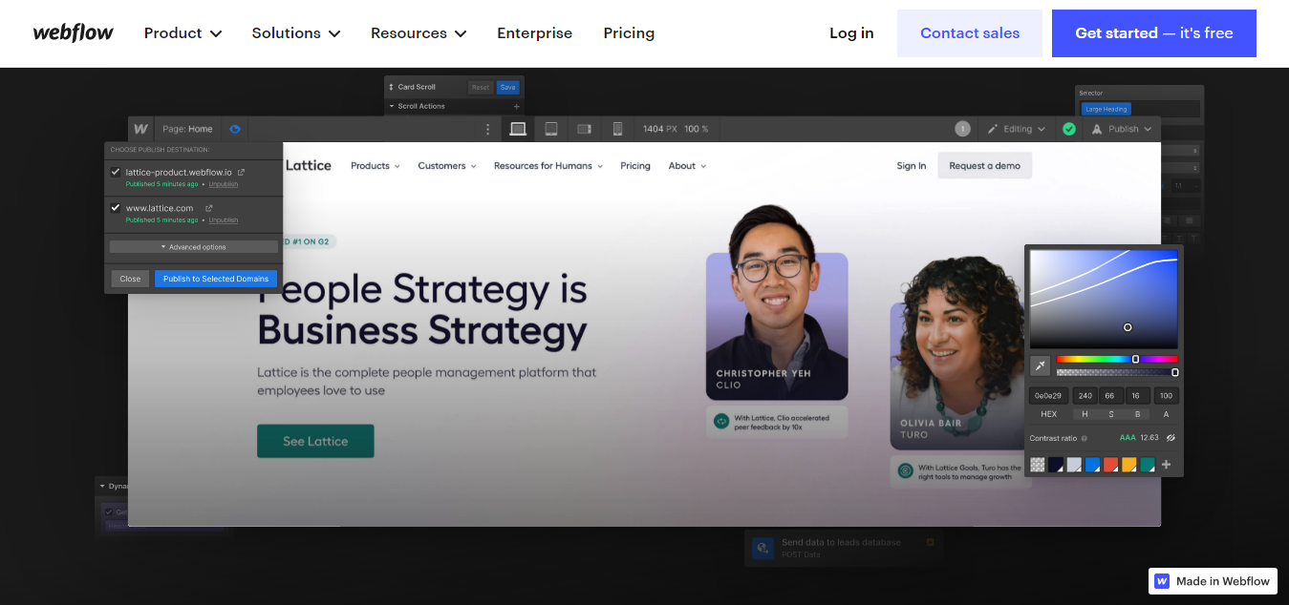Click the HEX value field 0e0e29

click(1048, 395)
